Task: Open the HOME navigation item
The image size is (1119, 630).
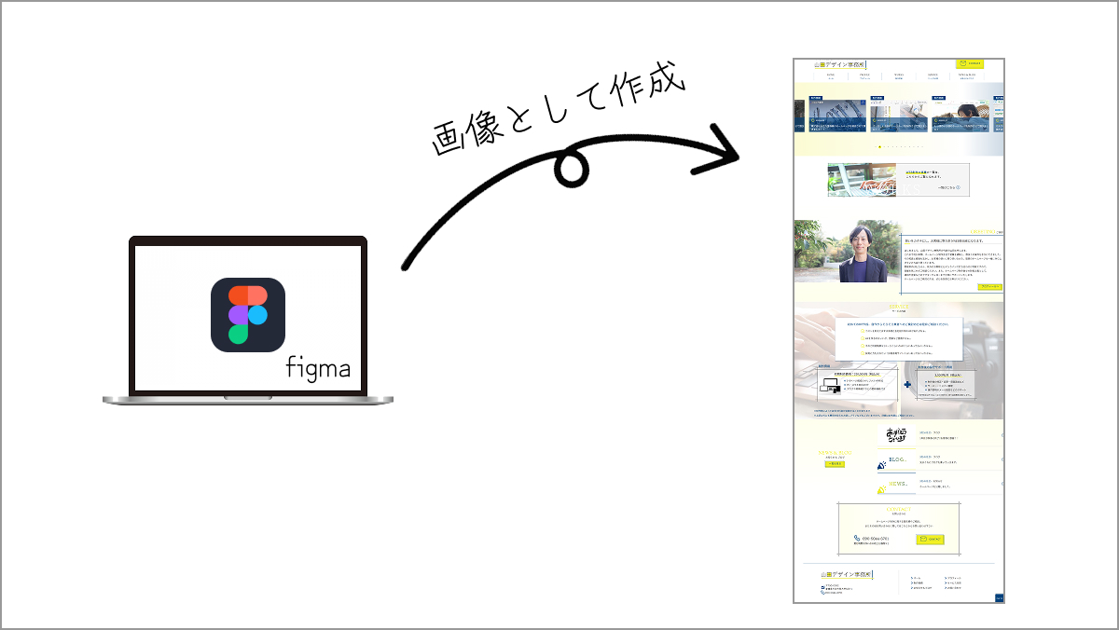Action: pyautogui.click(x=830, y=76)
